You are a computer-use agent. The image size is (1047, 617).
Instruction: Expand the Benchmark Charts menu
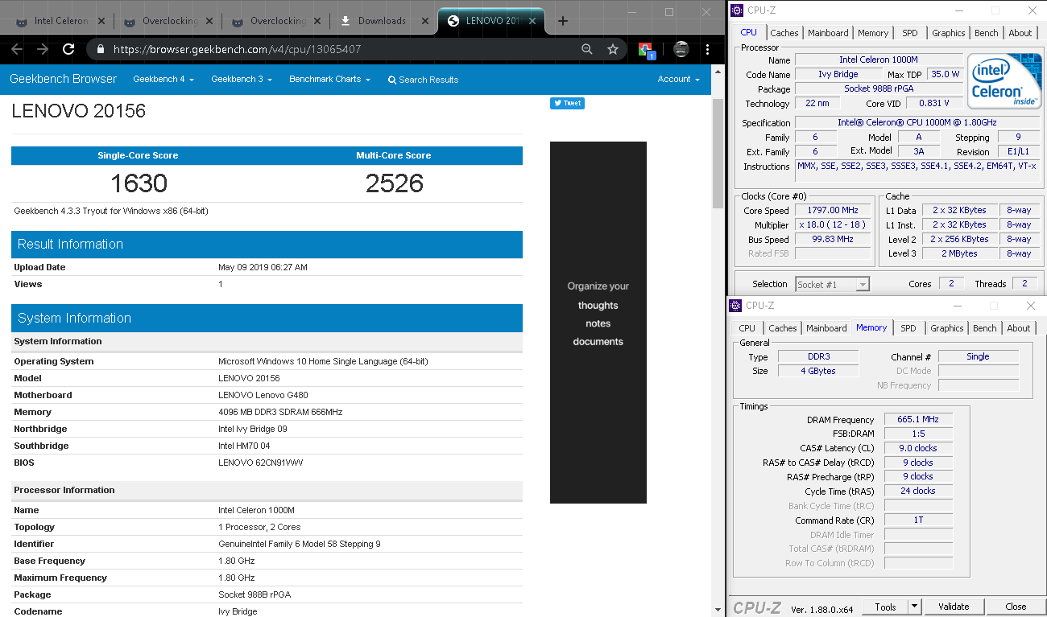[x=329, y=80]
